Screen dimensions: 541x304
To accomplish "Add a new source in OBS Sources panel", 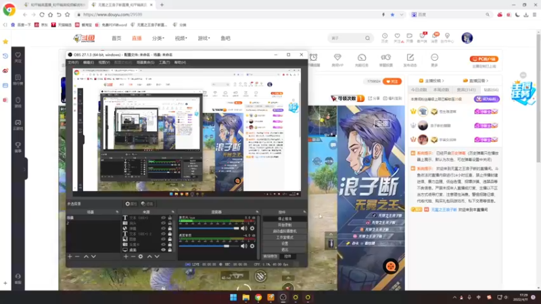I will (126, 257).
